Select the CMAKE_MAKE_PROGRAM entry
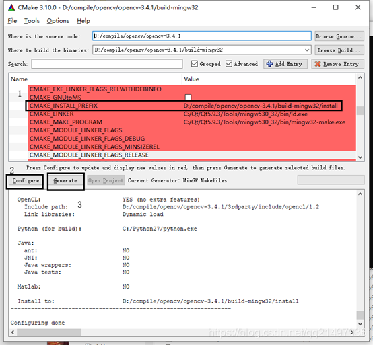 coord(66,122)
